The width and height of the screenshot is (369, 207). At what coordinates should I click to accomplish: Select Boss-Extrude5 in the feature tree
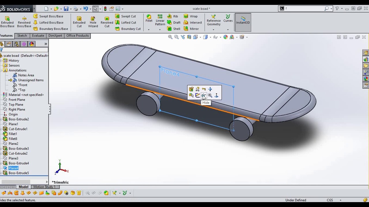(x=18, y=173)
